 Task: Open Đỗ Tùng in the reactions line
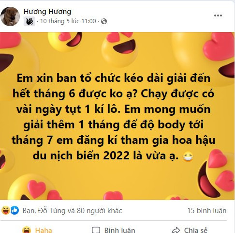pos(52,211)
